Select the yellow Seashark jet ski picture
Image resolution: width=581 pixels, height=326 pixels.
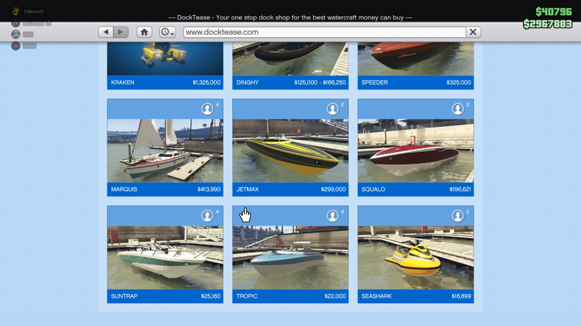point(416,258)
